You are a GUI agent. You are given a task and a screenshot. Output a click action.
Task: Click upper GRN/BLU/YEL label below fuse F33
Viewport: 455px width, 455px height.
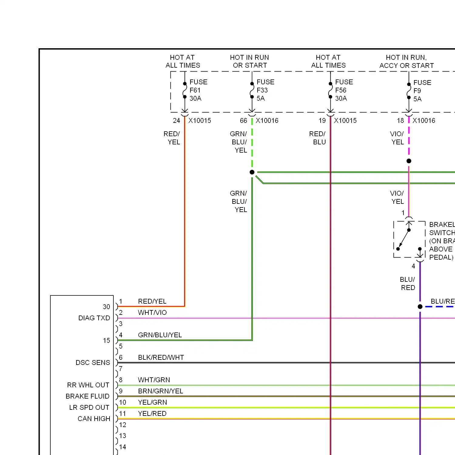238,142
